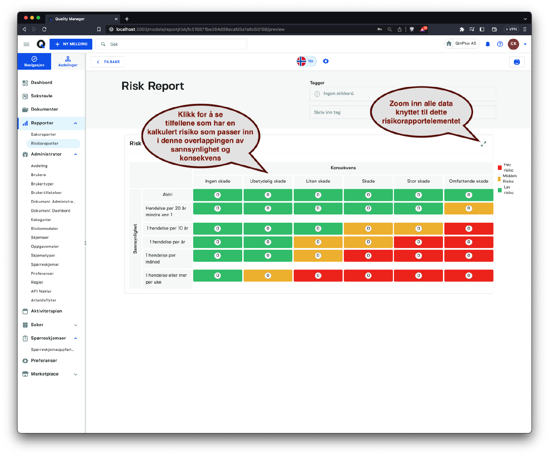Toggle the Norwegian language switch
549x456 pixels.
pyautogui.click(x=306, y=61)
